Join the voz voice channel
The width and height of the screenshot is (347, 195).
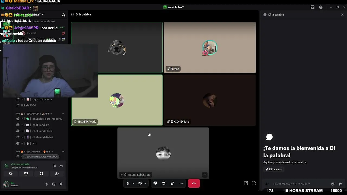pyautogui.click(x=41, y=143)
